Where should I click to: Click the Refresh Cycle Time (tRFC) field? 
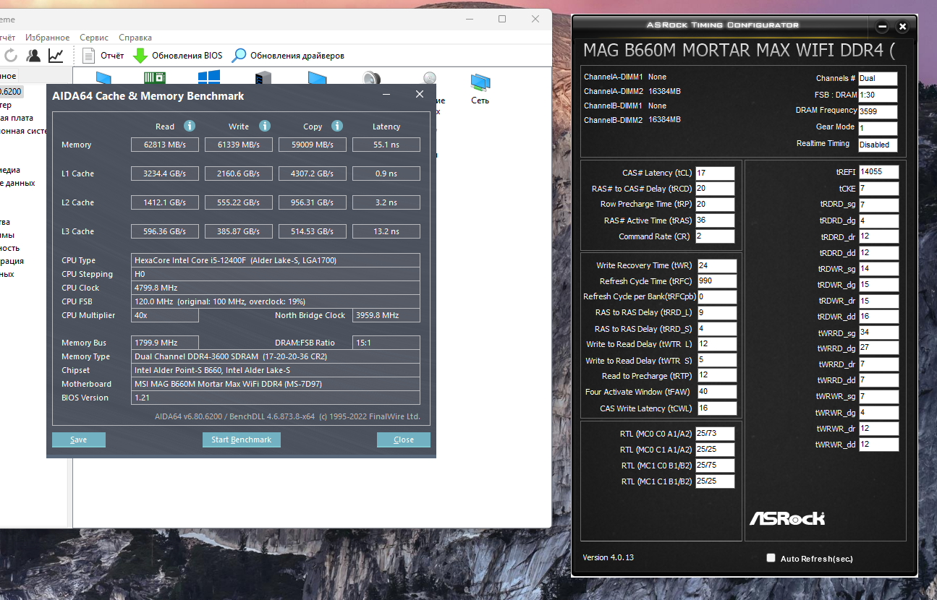coord(717,281)
